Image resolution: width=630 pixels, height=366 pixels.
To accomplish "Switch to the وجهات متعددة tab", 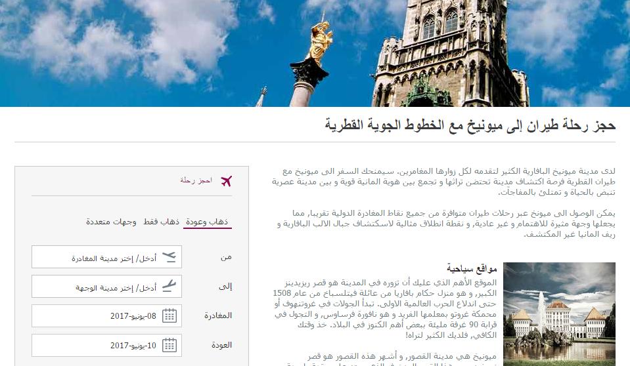I will point(111,222).
